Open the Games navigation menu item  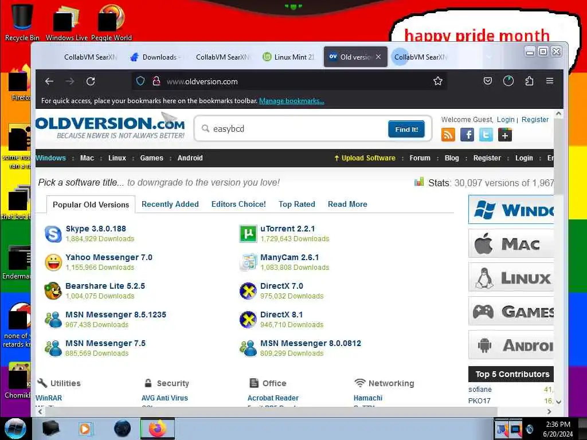click(151, 158)
